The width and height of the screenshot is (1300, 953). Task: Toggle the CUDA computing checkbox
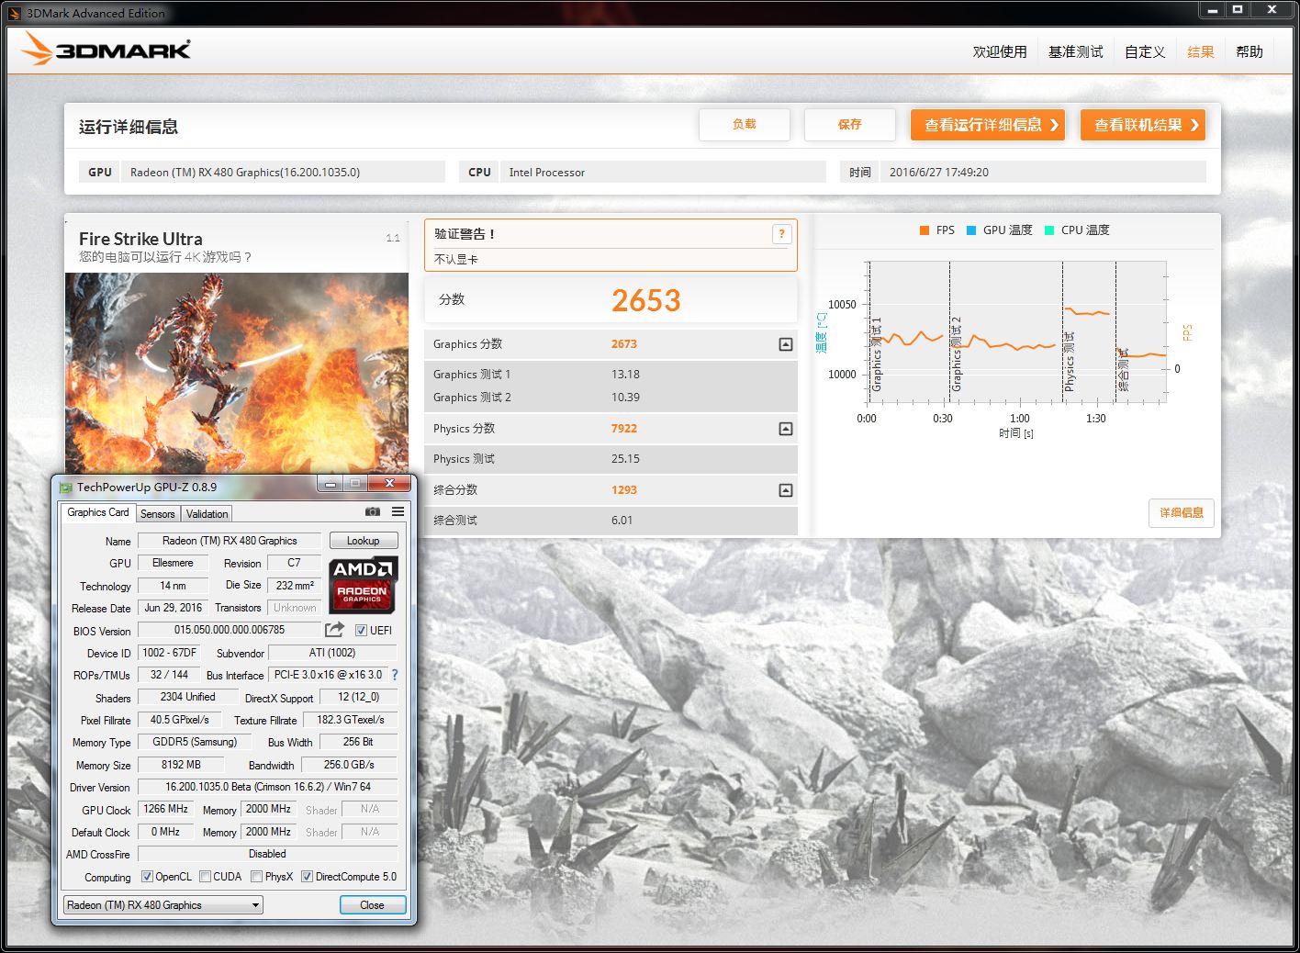206,877
